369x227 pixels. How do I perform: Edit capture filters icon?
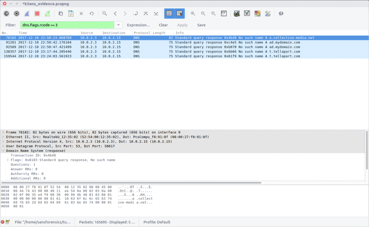click(x=237, y=14)
